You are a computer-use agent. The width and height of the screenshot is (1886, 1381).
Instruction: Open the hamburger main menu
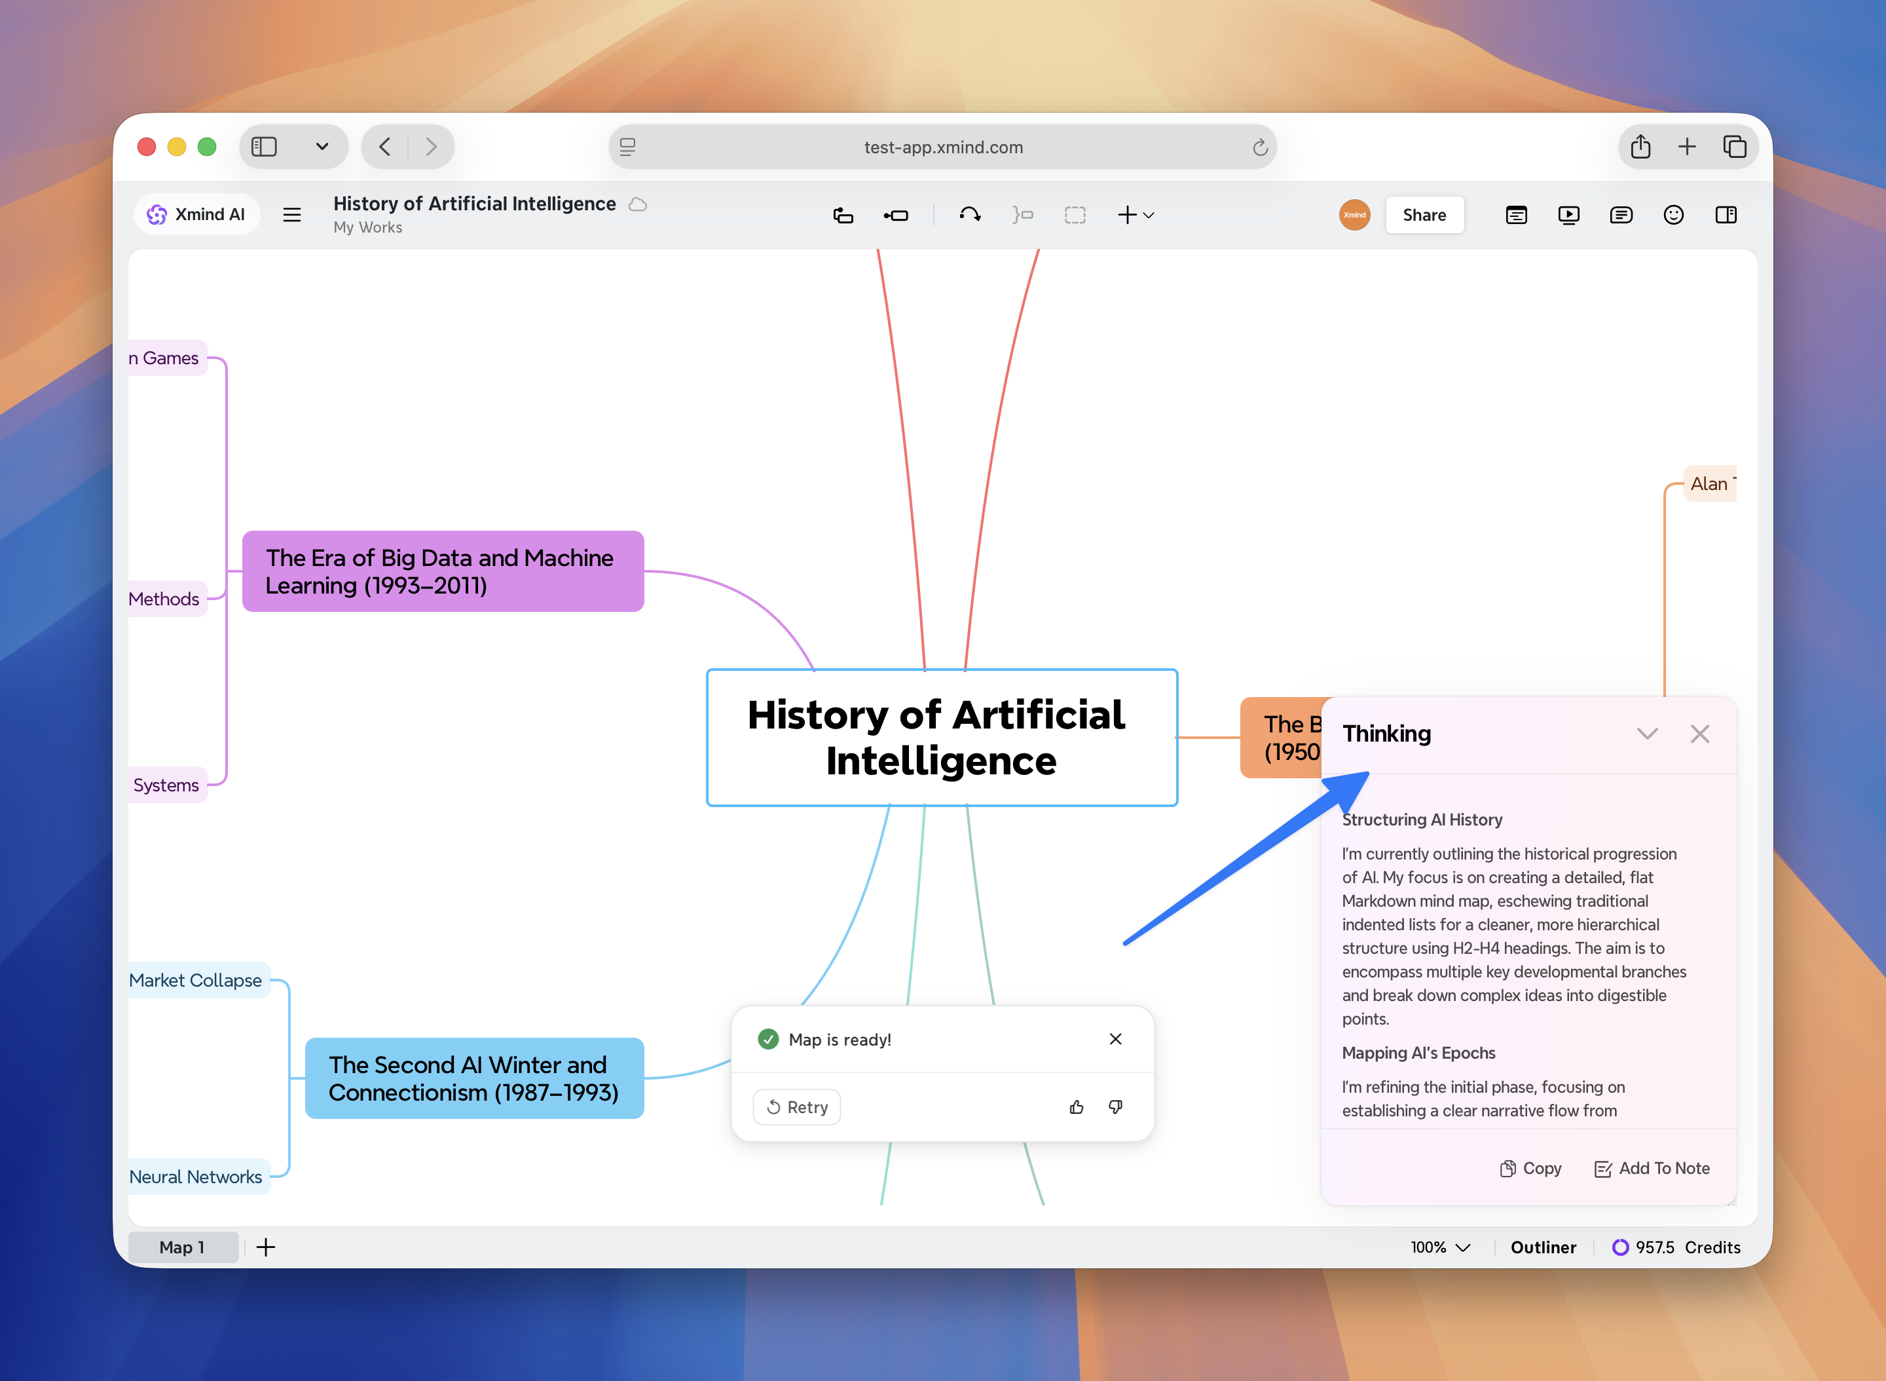pyautogui.click(x=291, y=215)
